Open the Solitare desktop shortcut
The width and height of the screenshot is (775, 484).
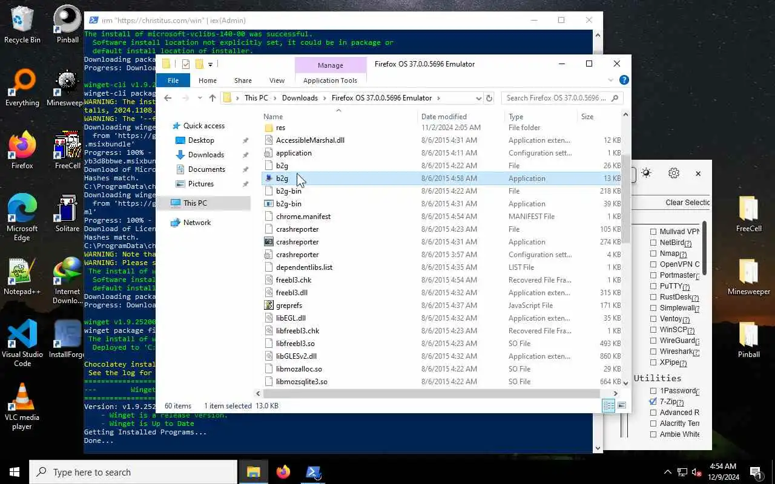tap(67, 214)
